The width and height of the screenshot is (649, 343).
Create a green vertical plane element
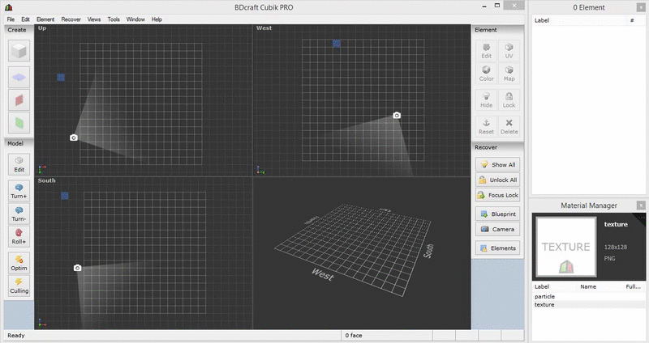pyautogui.click(x=19, y=123)
